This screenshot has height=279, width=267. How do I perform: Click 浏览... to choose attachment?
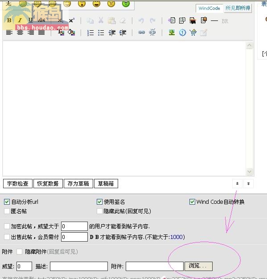pyautogui.click(x=198, y=266)
